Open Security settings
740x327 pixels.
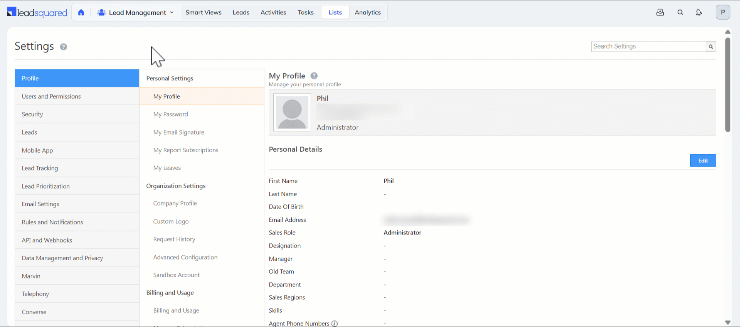click(x=77, y=114)
